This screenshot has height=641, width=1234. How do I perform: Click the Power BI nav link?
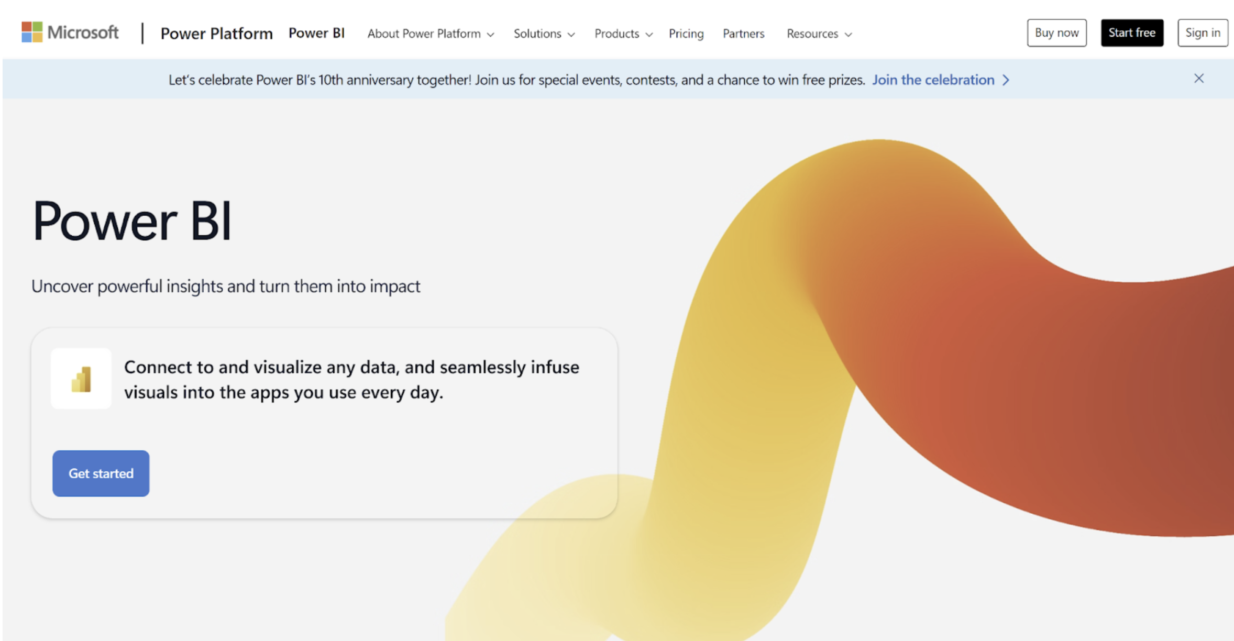click(x=316, y=33)
